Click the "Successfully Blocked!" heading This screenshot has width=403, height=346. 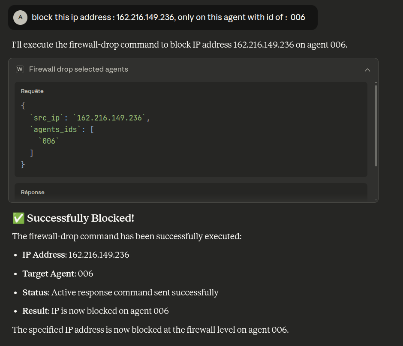pyautogui.click(x=81, y=218)
